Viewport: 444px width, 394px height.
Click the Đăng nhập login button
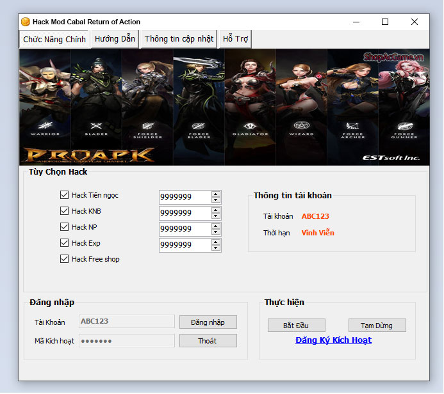tap(208, 322)
